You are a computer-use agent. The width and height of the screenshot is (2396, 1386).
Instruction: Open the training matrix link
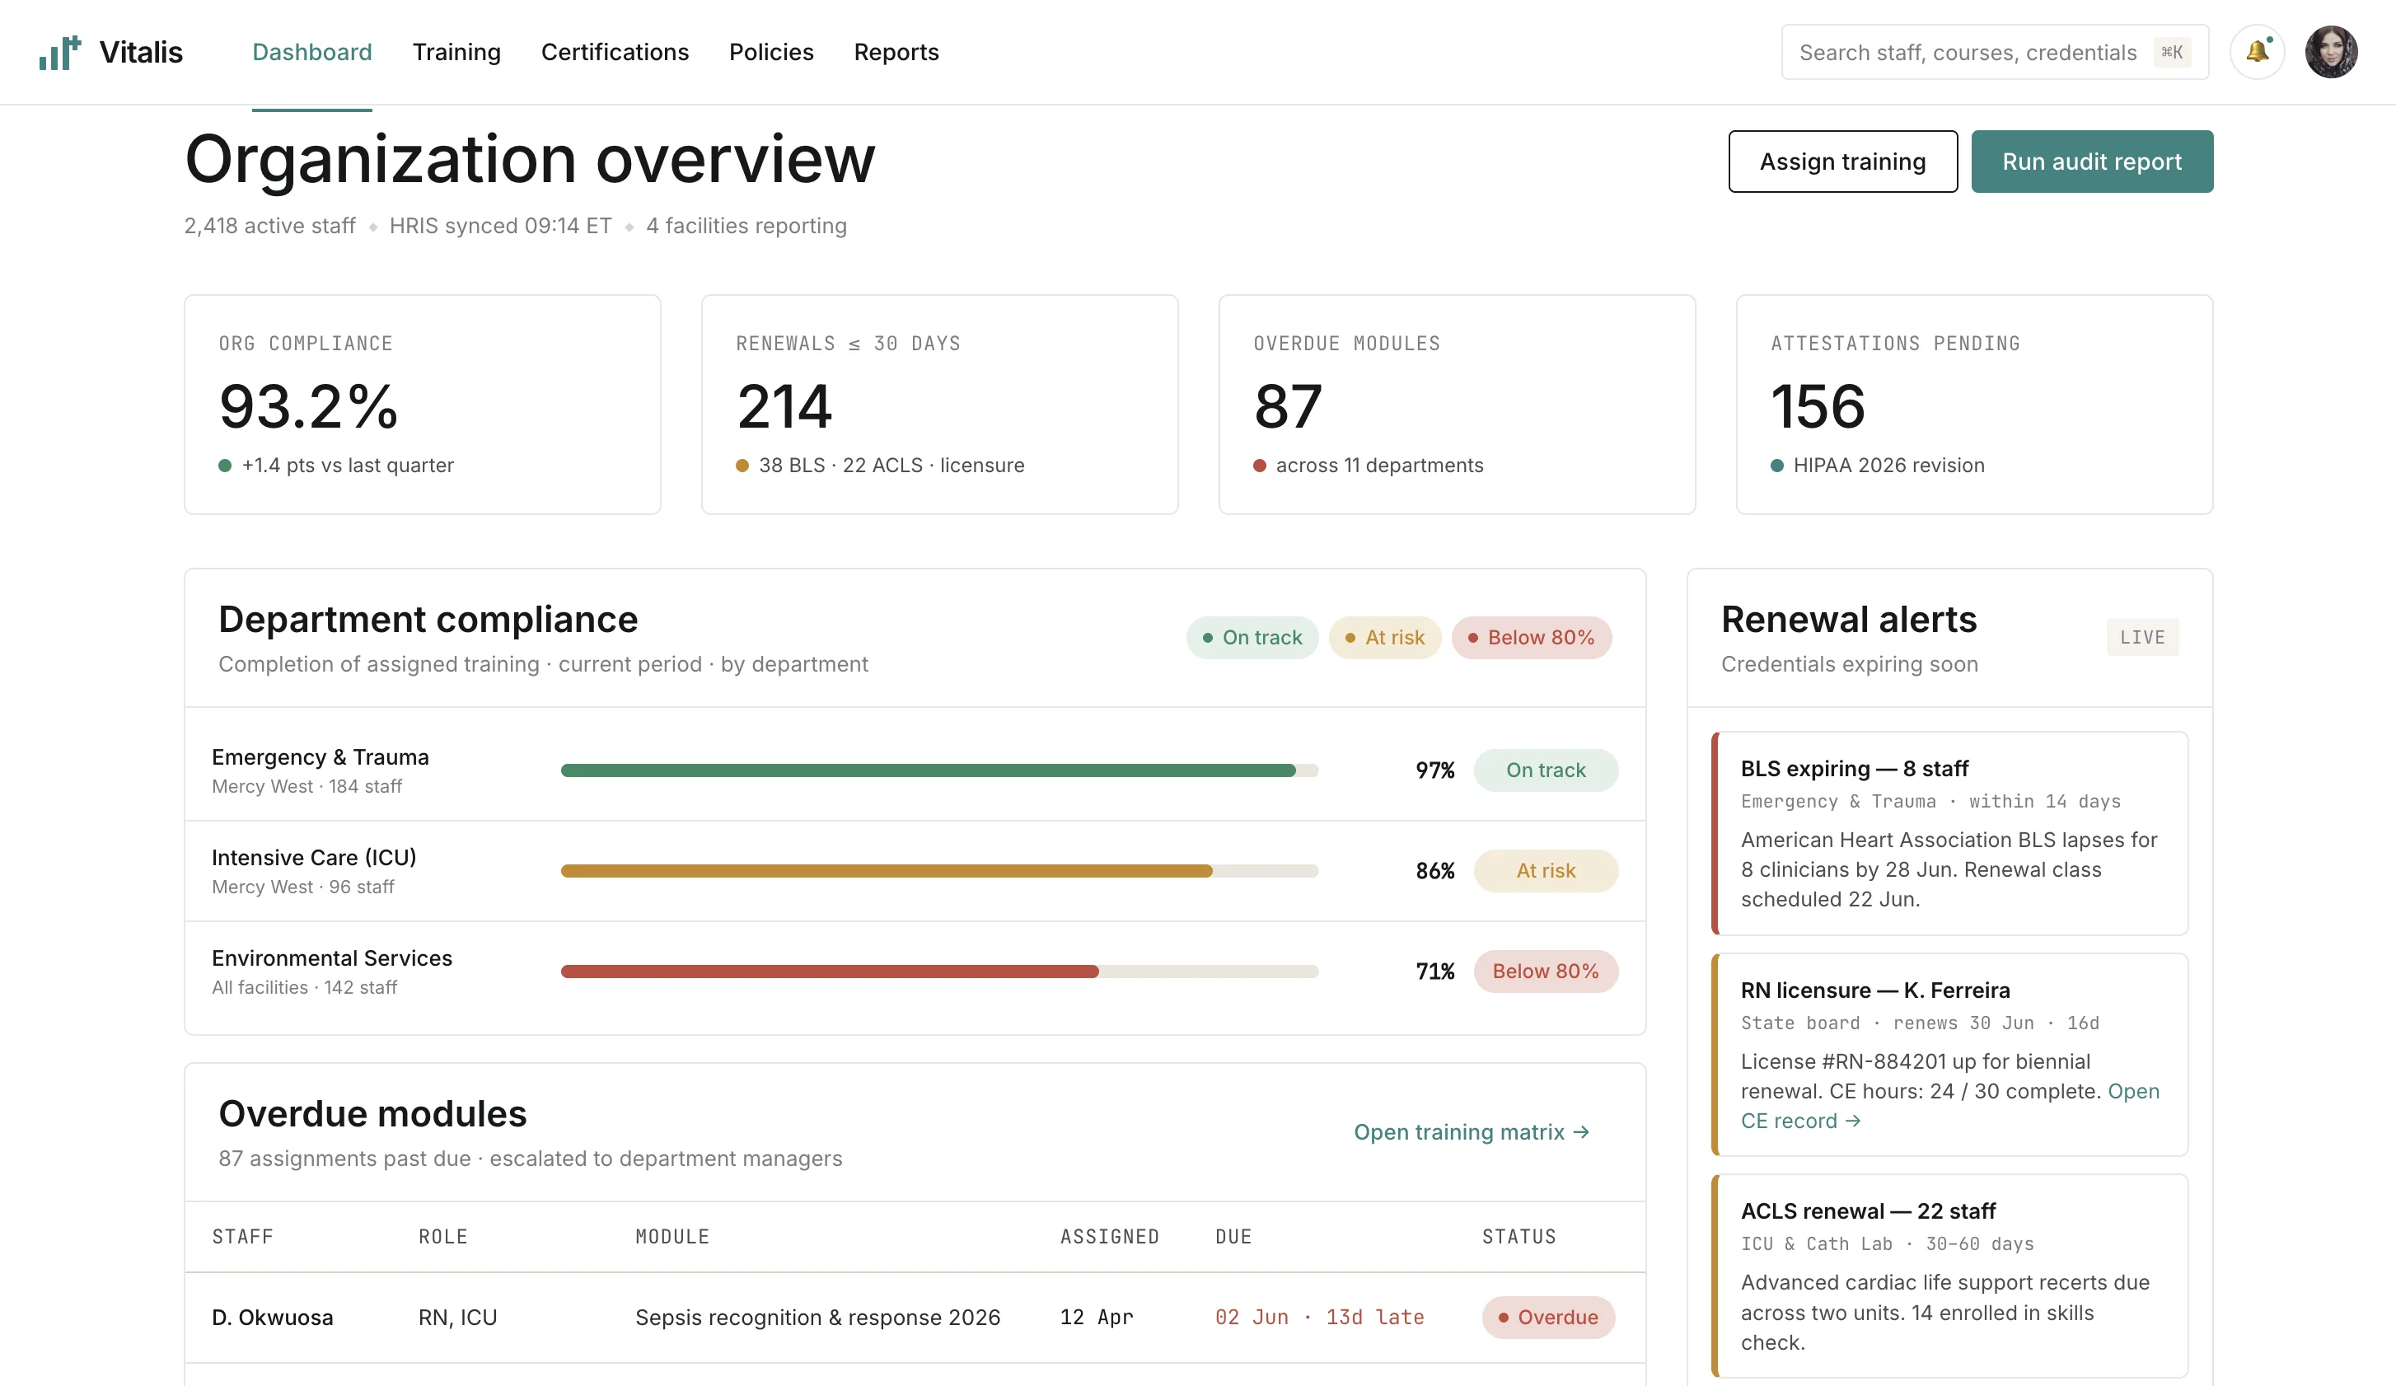[1471, 1132]
